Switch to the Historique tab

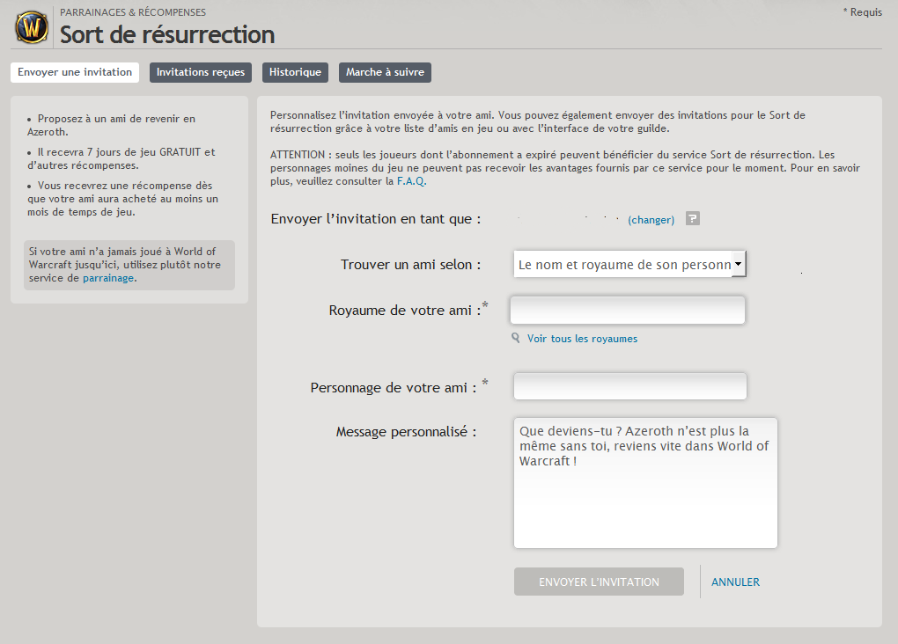tap(295, 72)
